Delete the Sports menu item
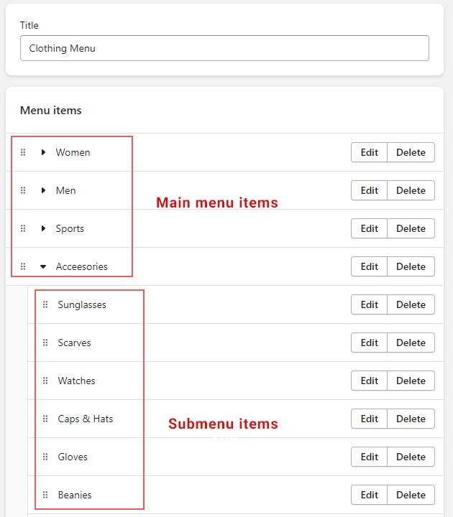This screenshot has height=517, width=453. pos(411,228)
